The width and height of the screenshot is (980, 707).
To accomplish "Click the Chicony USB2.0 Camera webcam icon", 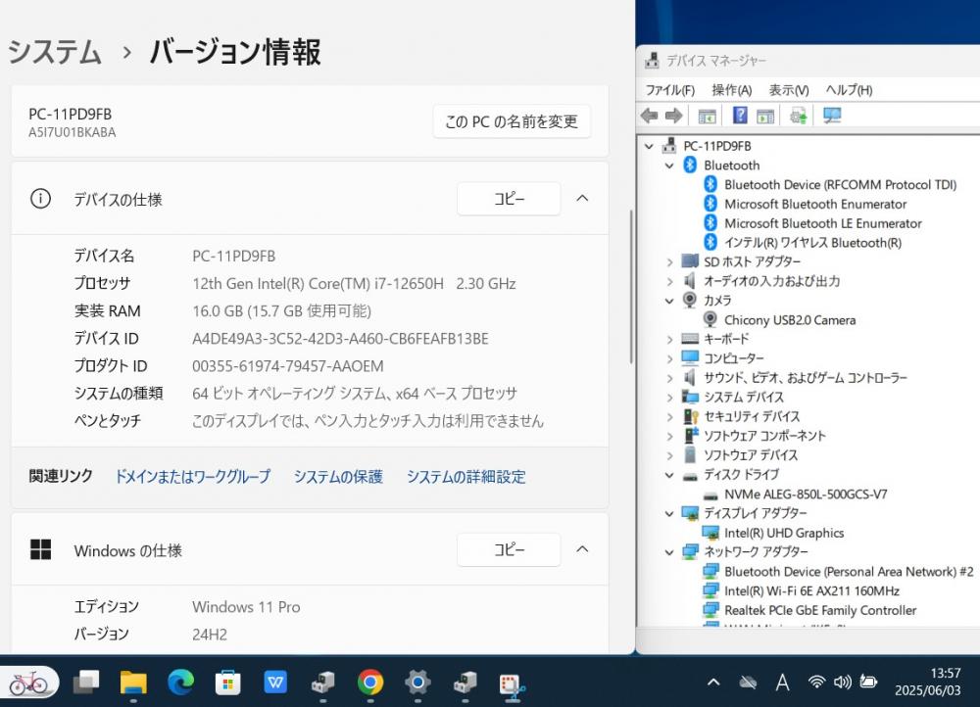I will [710, 319].
